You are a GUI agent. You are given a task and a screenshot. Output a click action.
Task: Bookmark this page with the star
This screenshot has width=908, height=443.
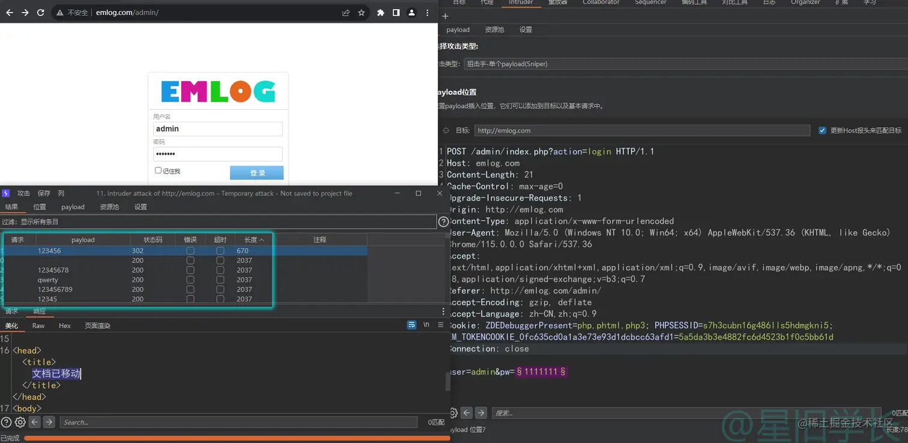pyautogui.click(x=362, y=13)
